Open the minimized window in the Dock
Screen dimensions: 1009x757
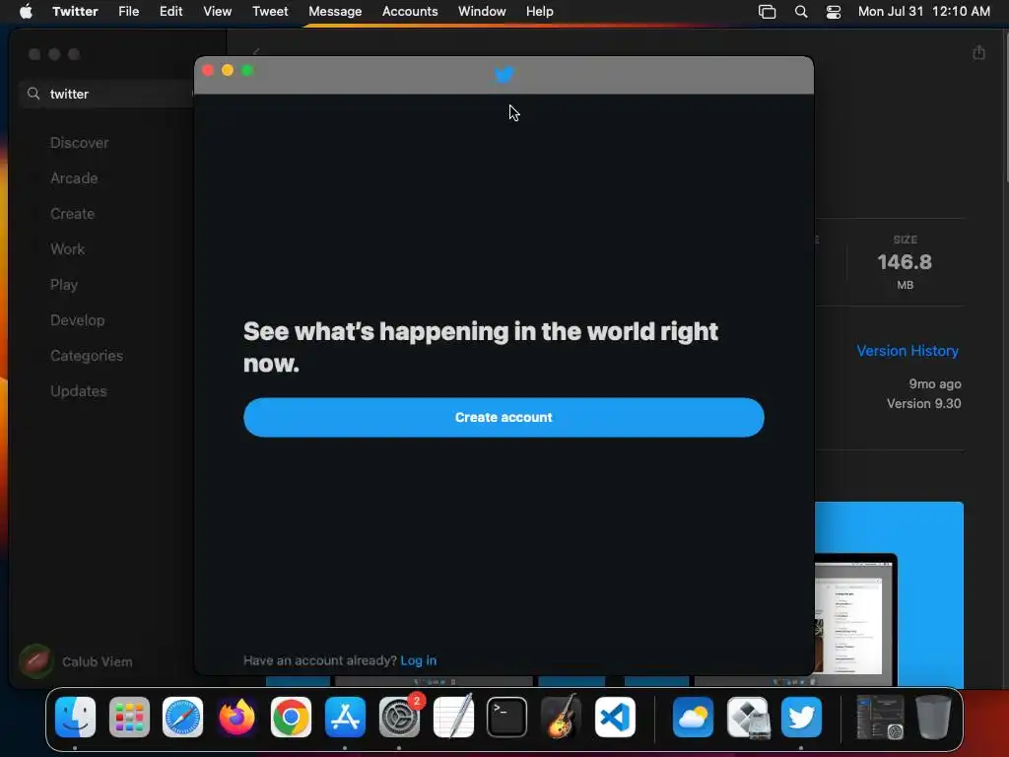pyautogui.click(x=880, y=718)
